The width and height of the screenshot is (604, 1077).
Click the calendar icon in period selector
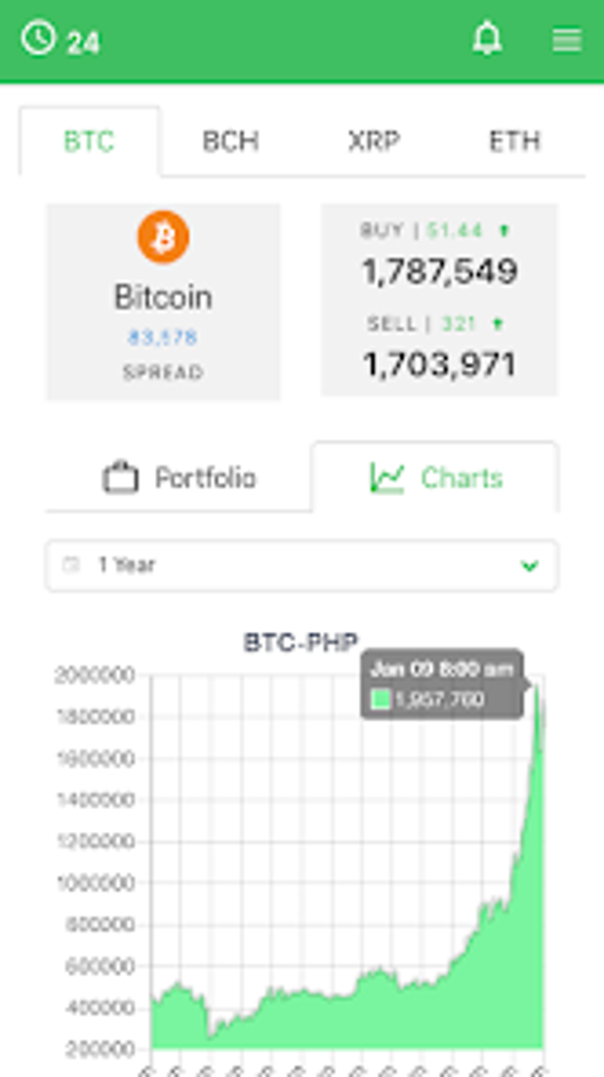tap(71, 565)
